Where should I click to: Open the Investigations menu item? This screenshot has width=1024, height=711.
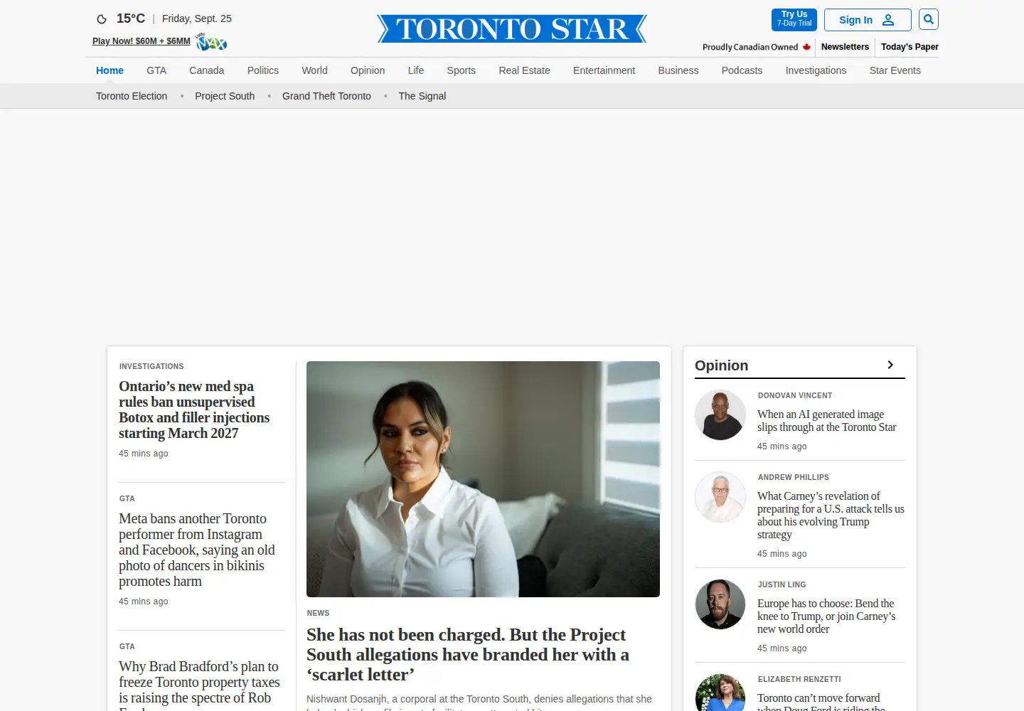[816, 70]
